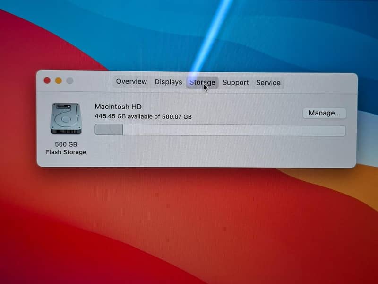Click the Manage... button
Image resolution: width=378 pixels, height=284 pixels.
pos(325,113)
